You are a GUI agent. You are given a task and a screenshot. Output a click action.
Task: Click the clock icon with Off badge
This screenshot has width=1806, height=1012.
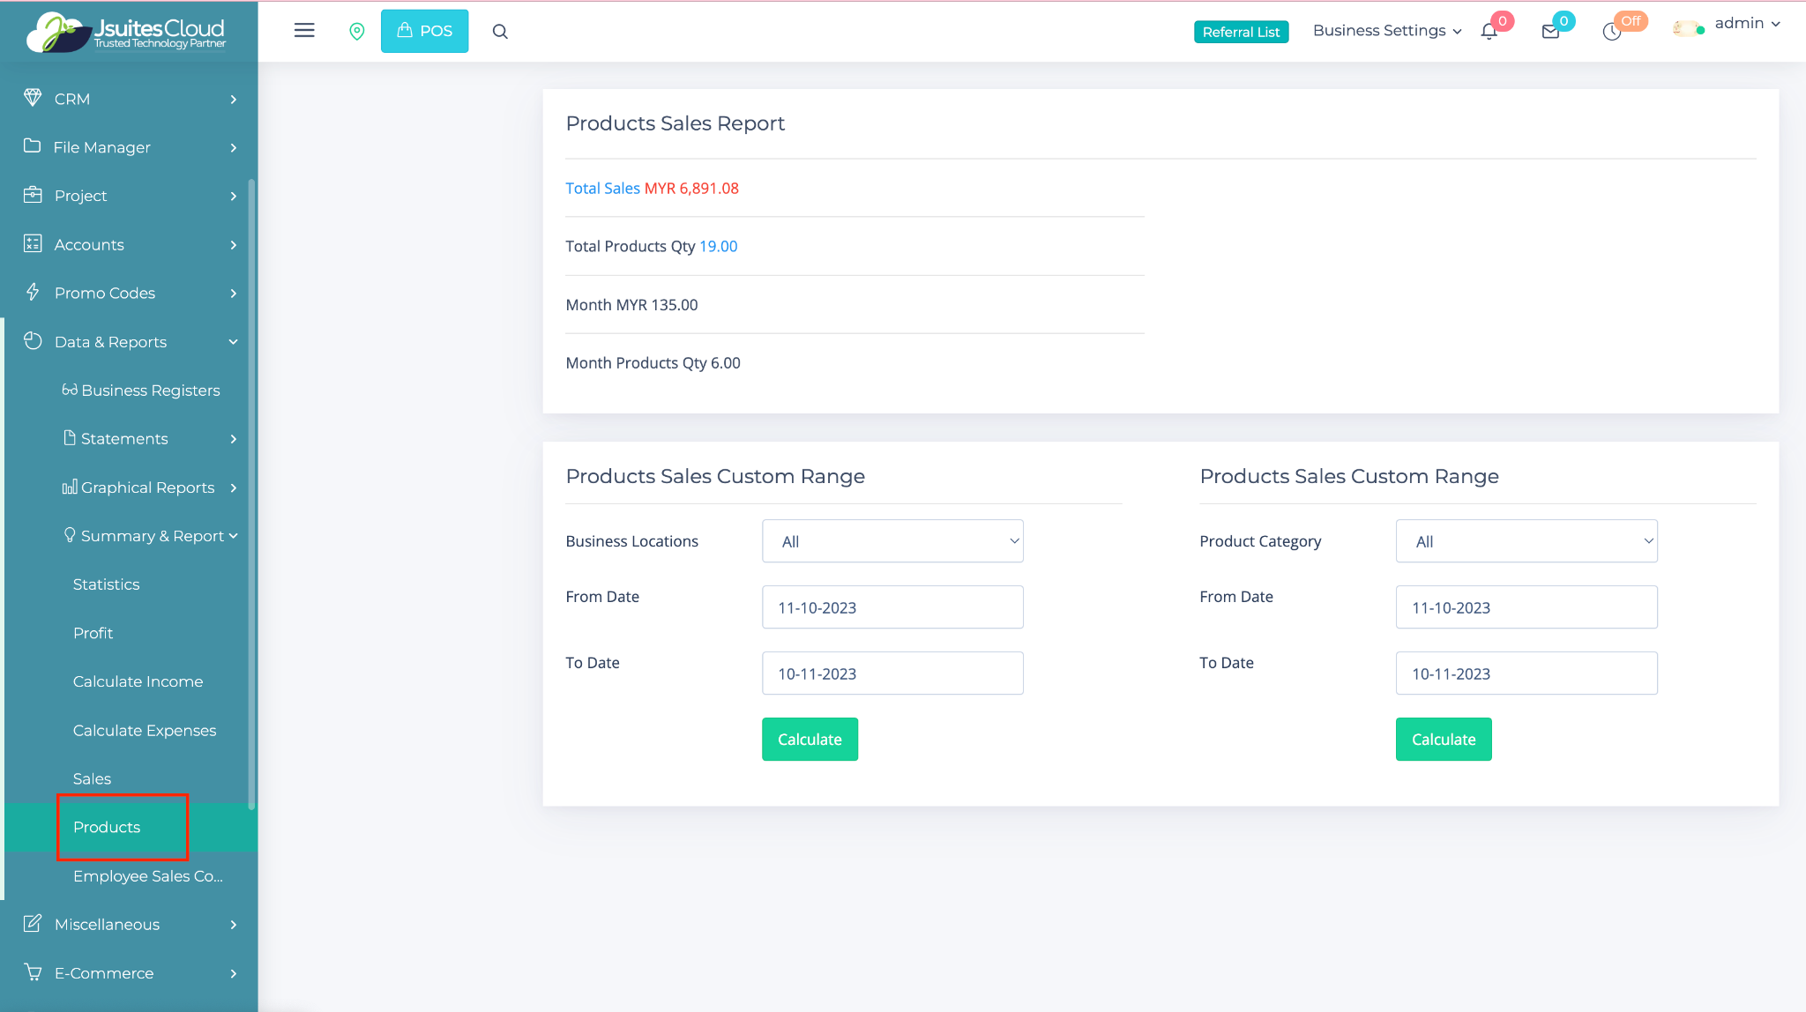point(1612,32)
